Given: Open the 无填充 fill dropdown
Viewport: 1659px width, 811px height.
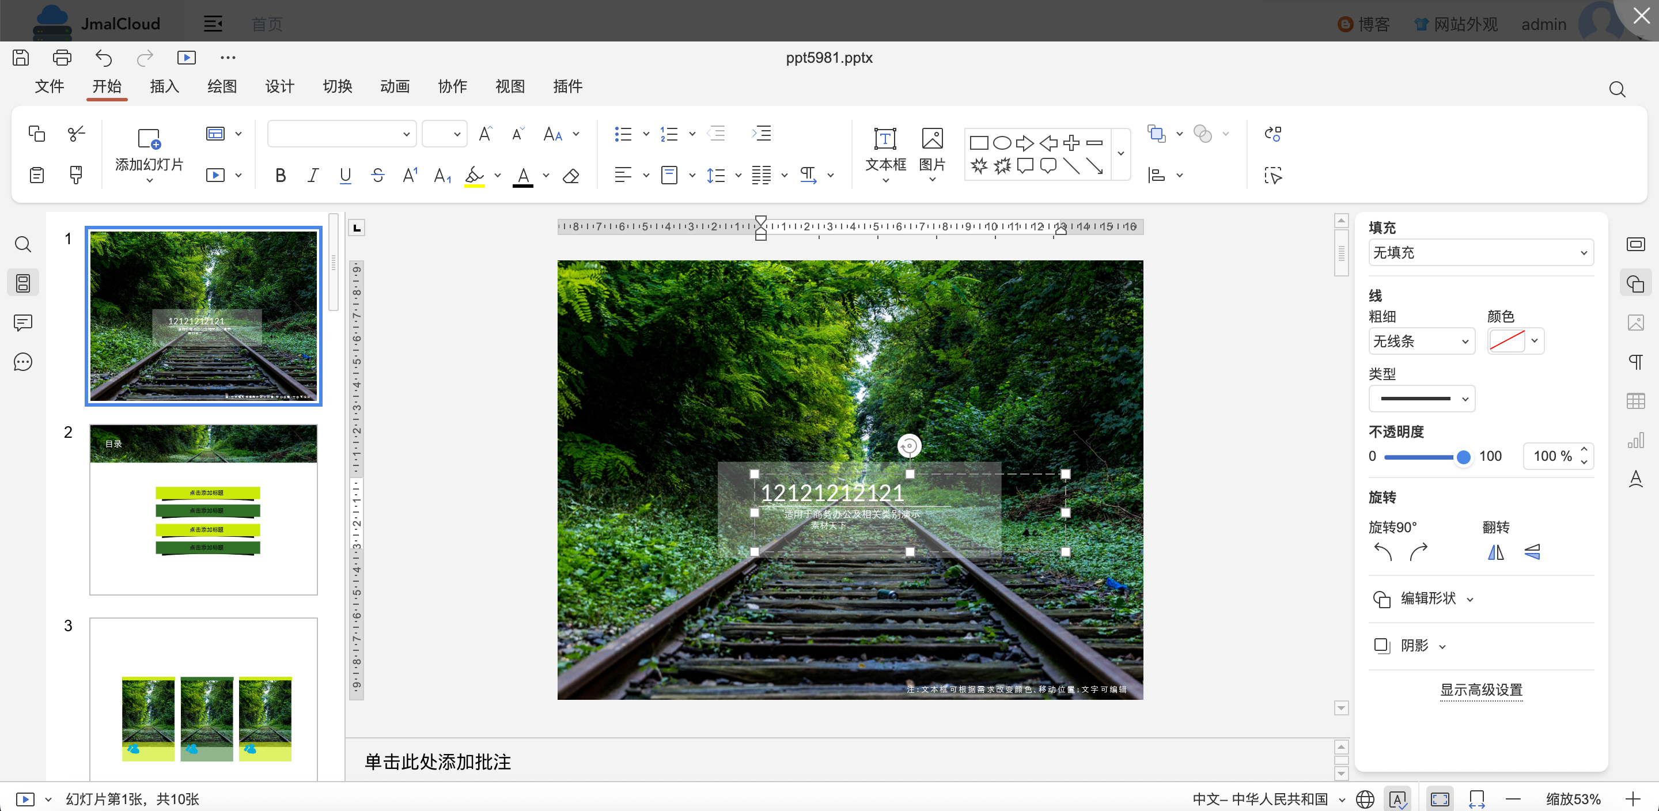Looking at the screenshot, I should [1480, 252].
